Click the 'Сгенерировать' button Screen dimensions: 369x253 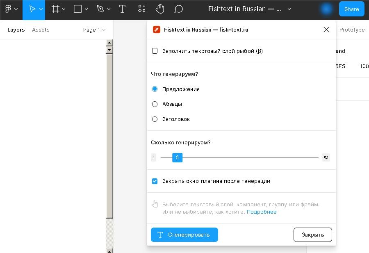(184, 235)
